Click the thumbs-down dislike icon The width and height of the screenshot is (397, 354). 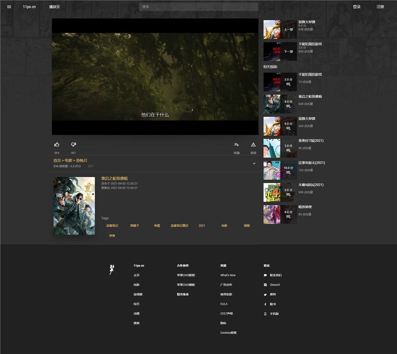73,145
